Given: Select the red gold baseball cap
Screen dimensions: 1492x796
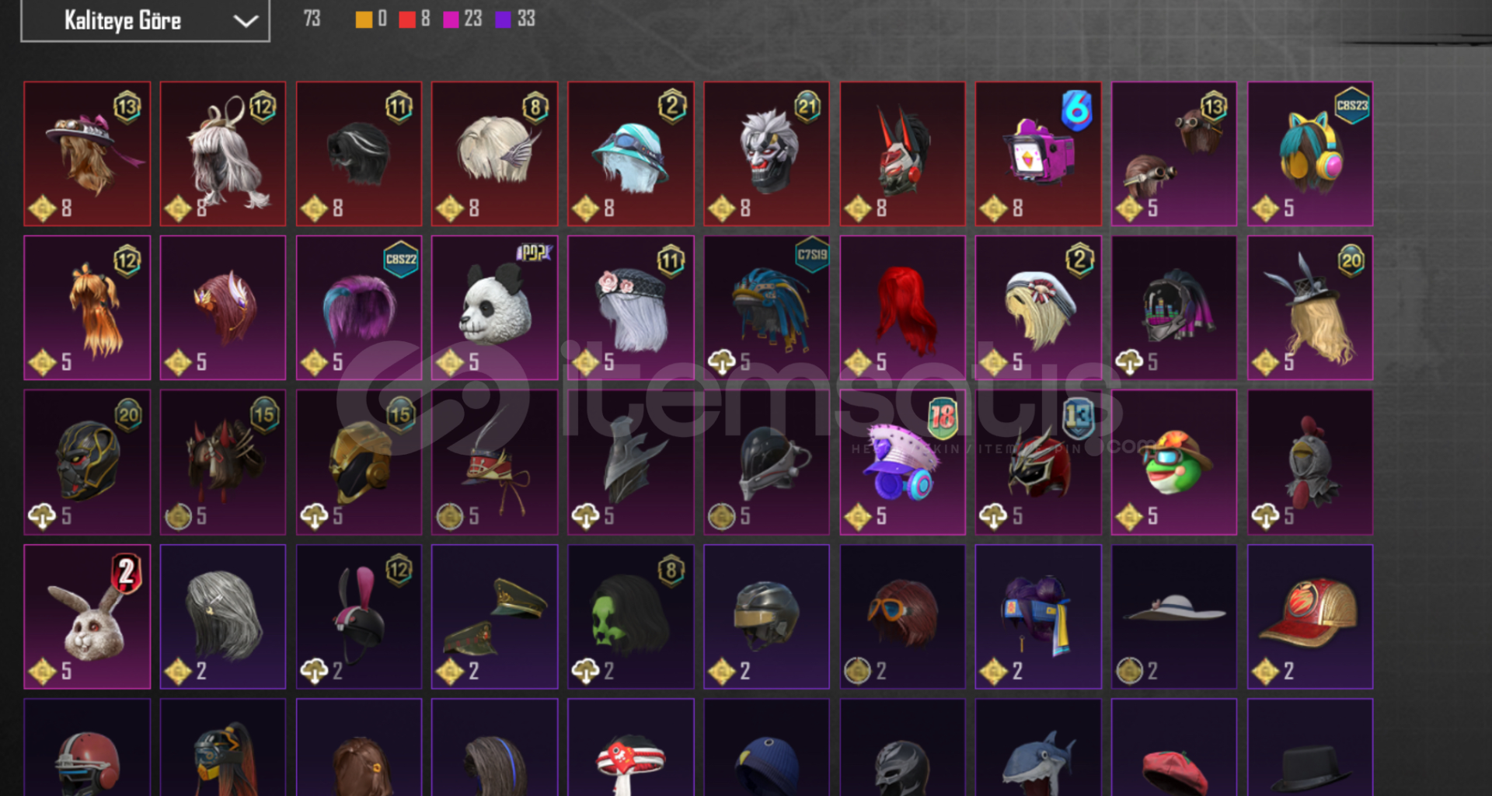Looking at the screenshot, I should [x=1310, y=616].
